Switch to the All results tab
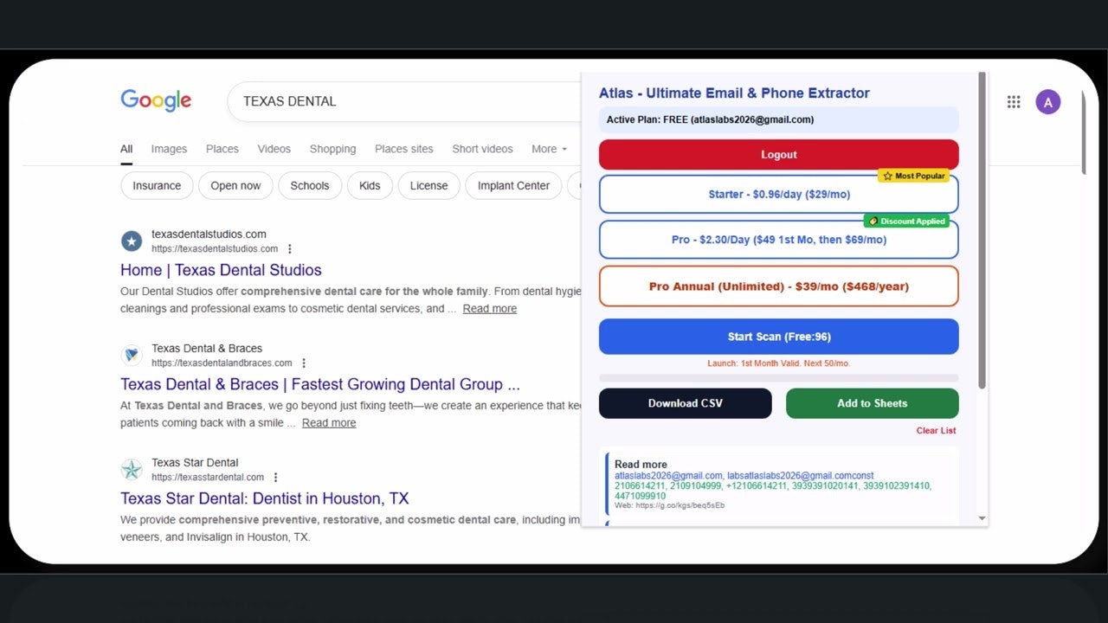The width and height of the screenshot is (1108, 623). click(126, 149)
